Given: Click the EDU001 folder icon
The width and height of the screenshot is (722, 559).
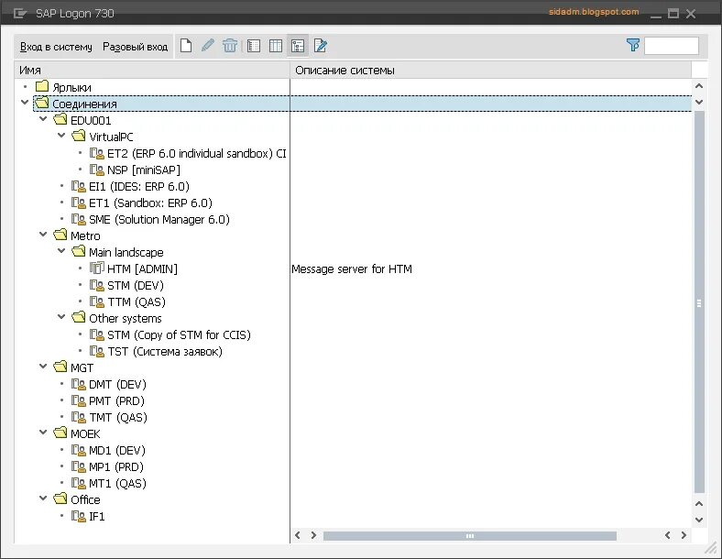Looking at the screenshot, I should pyautogui.click(x=60, y=120).
